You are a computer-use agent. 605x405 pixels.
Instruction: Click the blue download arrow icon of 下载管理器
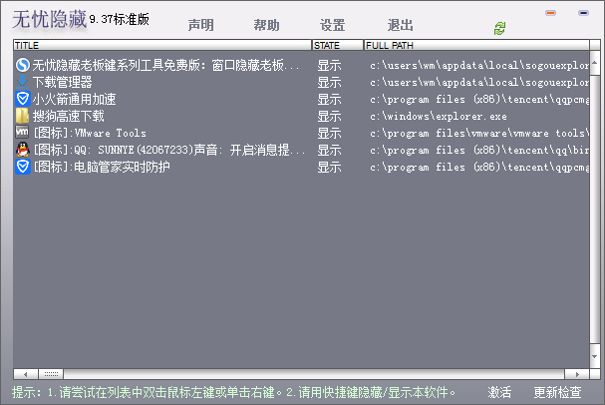point(22,82)
